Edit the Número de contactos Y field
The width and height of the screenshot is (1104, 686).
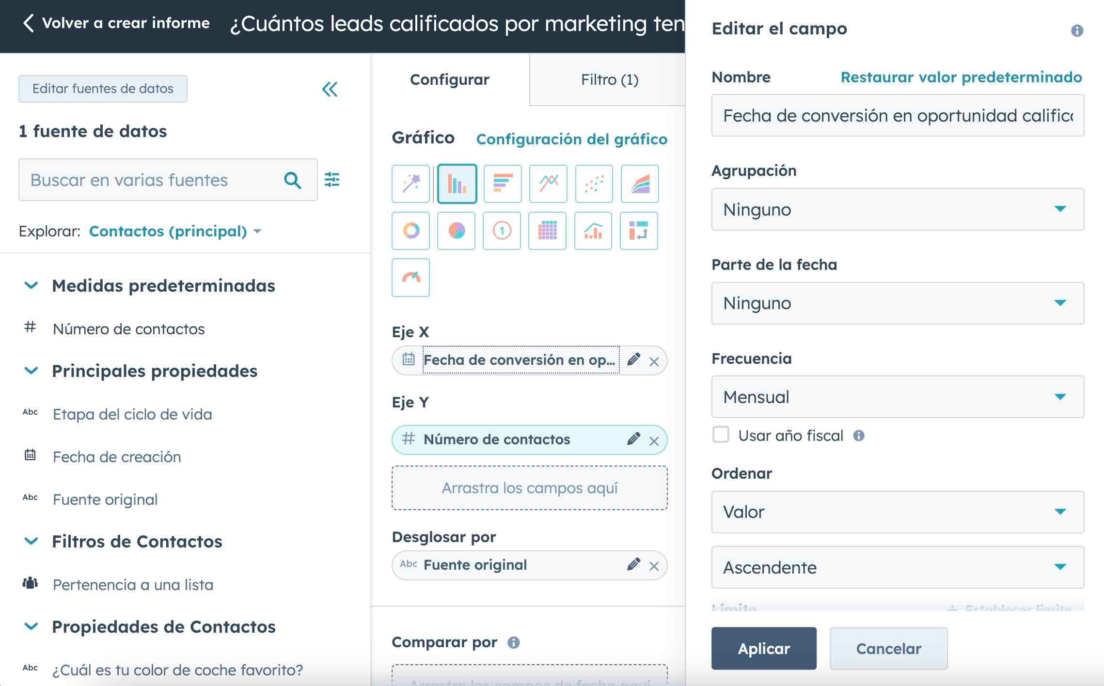(x=633, y=439)
